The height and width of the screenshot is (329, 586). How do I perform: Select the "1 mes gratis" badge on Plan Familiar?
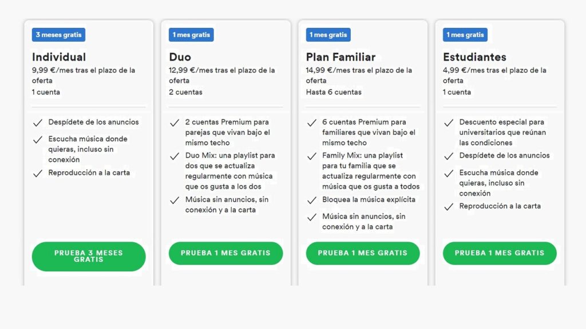(x=327, y=34)
